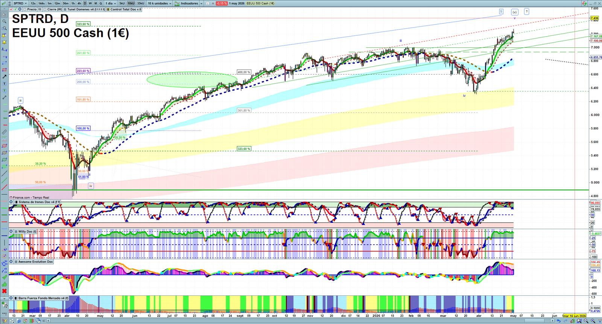Select the green diagonal line tool
Image resolution: width=602 pixels, height=324 pixels.
[x=5, y=180]
